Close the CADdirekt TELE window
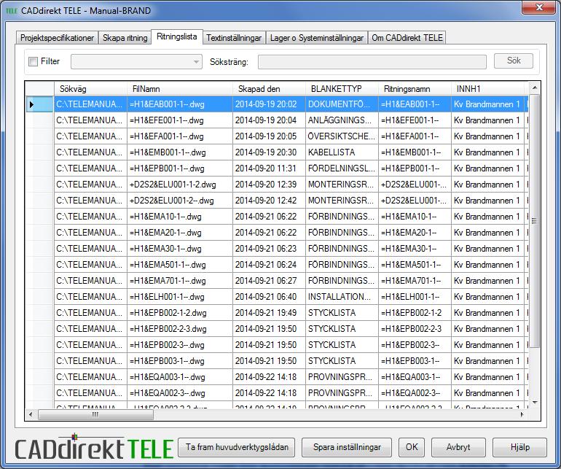561x469 pixels. coord(539,7)
